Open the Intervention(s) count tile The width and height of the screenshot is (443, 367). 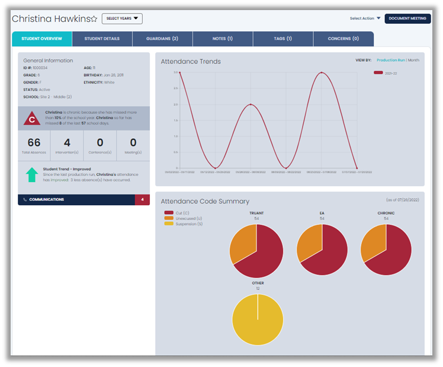point(67,145)
